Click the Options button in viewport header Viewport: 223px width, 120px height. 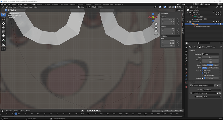(x=180, y=10)
